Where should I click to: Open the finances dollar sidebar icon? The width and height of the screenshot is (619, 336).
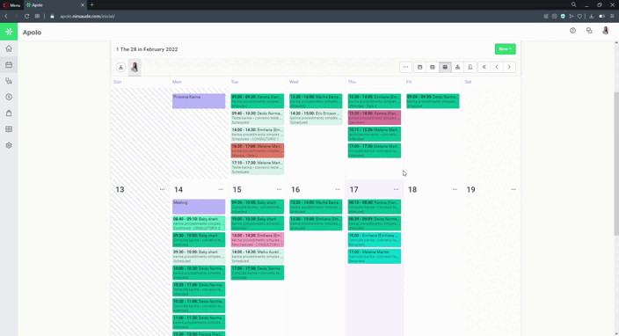[x=9, y=97]
